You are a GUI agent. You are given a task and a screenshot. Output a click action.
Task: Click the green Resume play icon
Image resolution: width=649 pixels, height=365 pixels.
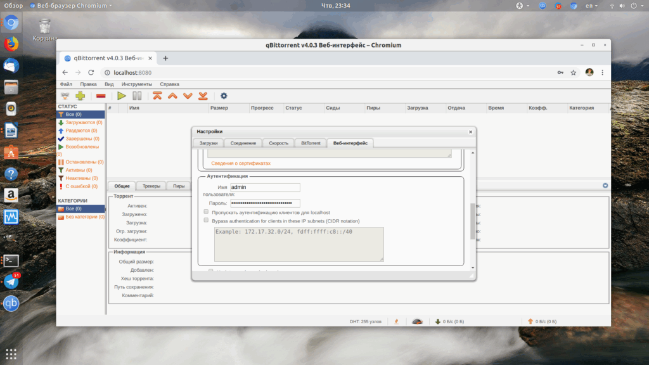[x=121, y=96]
